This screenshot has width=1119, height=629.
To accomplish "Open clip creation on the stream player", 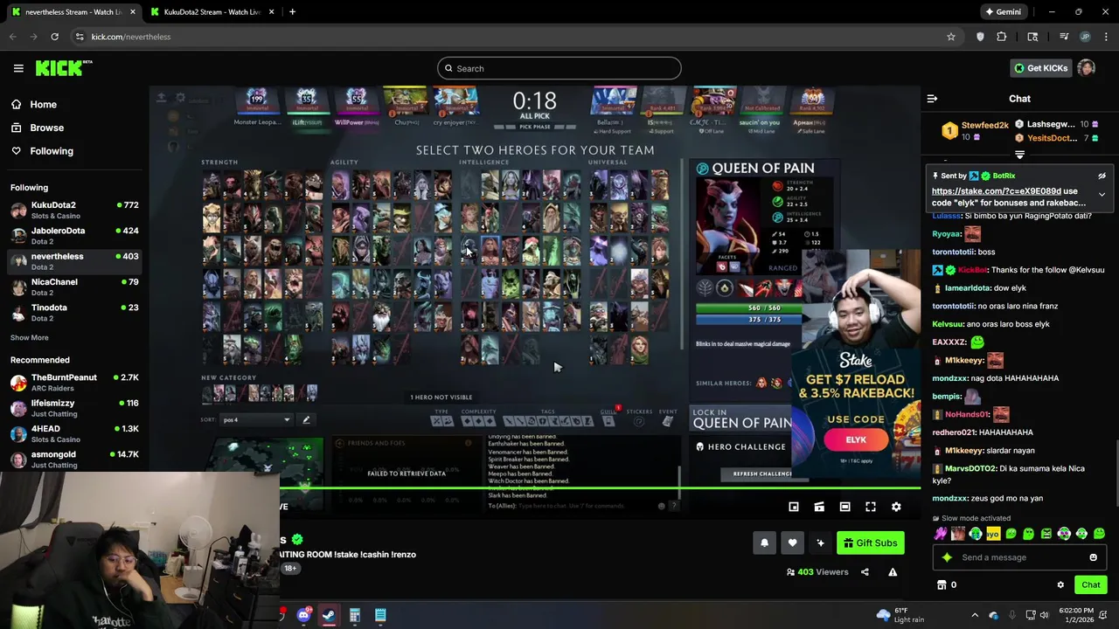I will coord(819,507).
